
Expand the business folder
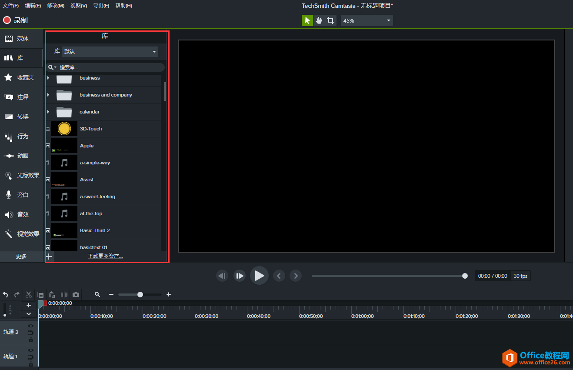coord(48,78)
